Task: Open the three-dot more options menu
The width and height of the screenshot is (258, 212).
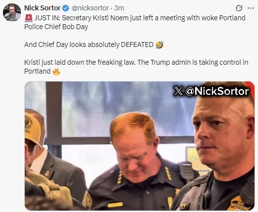Action: (251, 8)
